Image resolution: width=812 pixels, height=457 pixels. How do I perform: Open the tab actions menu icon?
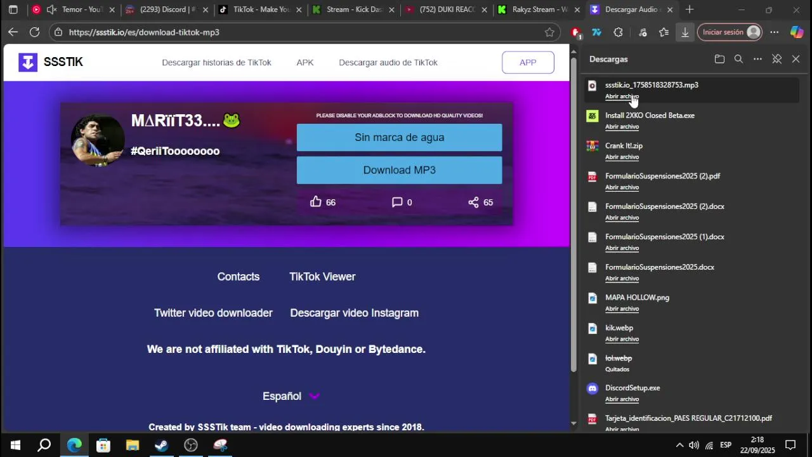point(13,10)
